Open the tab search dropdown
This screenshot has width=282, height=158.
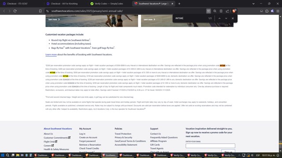pyautogui.click(x=253, y=4)
